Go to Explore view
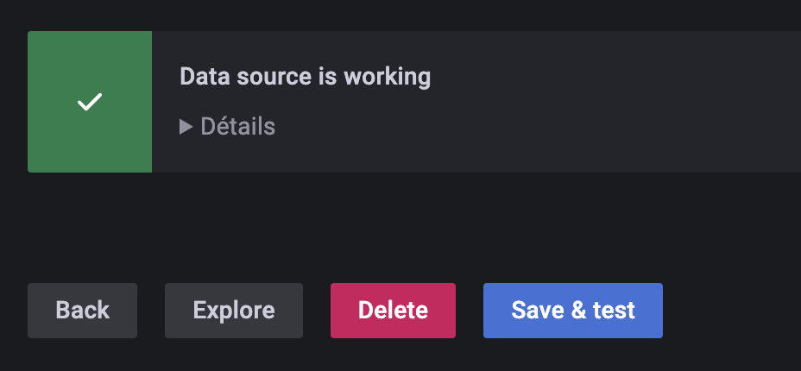This screenshot has height=371, width=801. (234, 311)
